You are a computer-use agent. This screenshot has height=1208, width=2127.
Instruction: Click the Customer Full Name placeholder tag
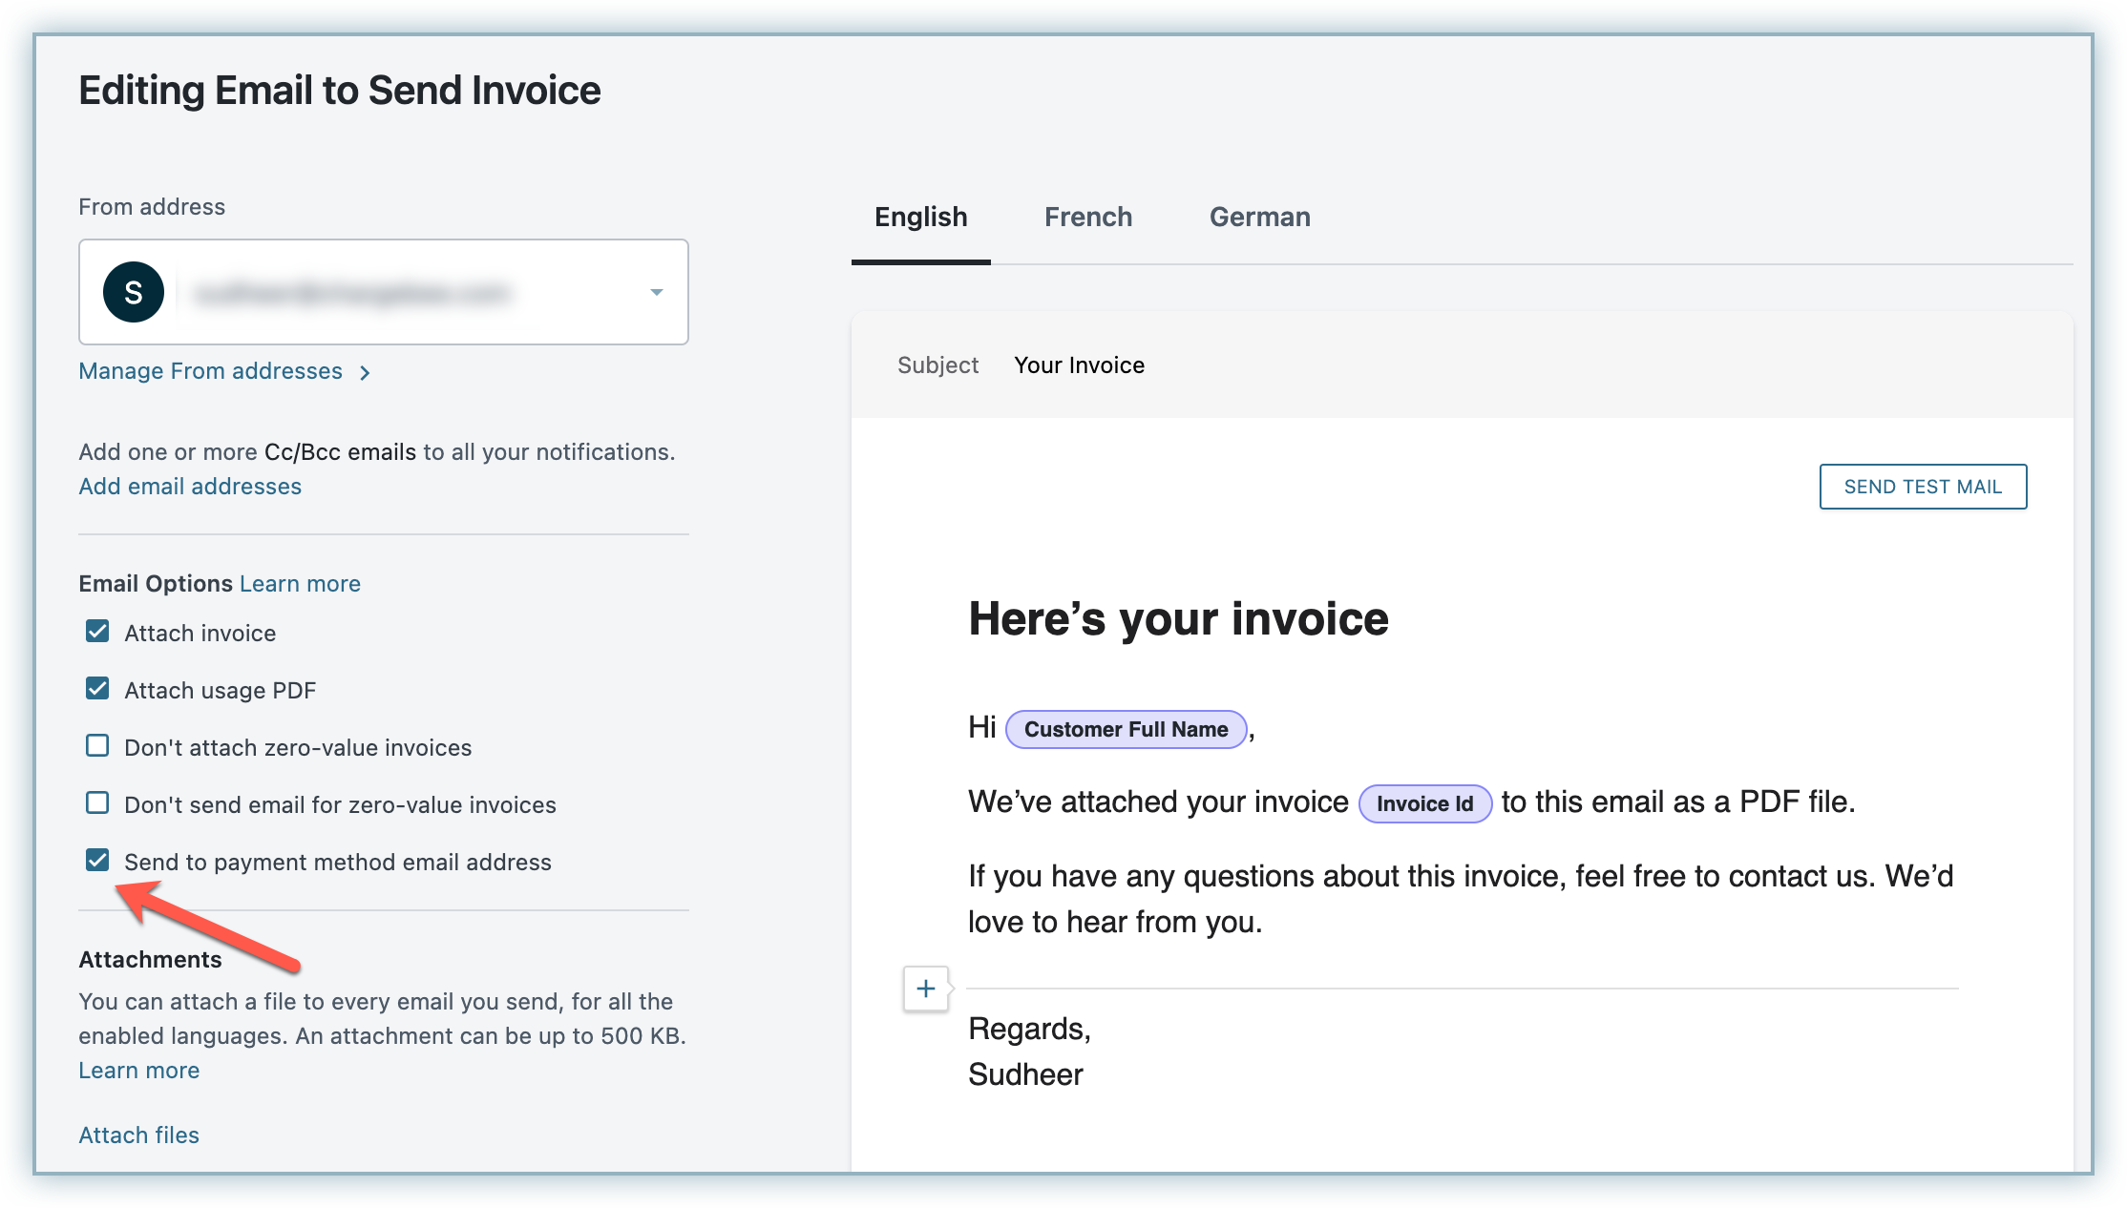pos(1126,729)
